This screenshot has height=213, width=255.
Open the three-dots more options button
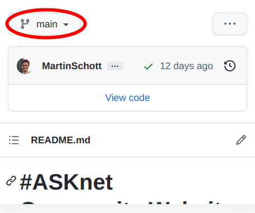tap(230, 24)
